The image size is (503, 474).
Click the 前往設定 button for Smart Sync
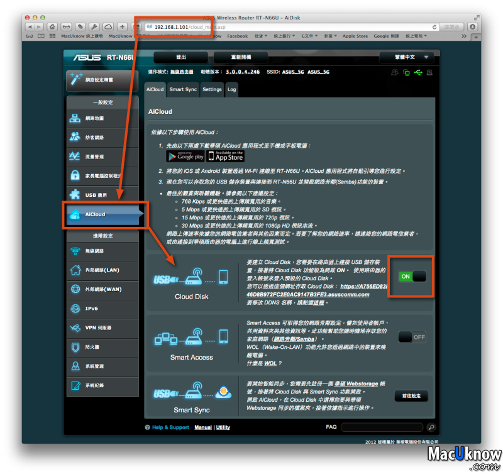point(411,396)
